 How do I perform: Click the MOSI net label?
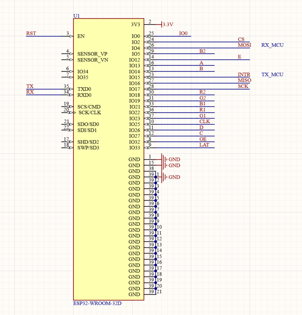point(244,45)
